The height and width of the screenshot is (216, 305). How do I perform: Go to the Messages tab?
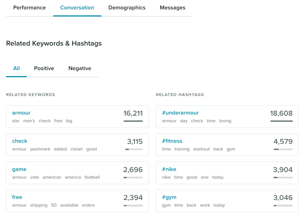click(172, 8)
